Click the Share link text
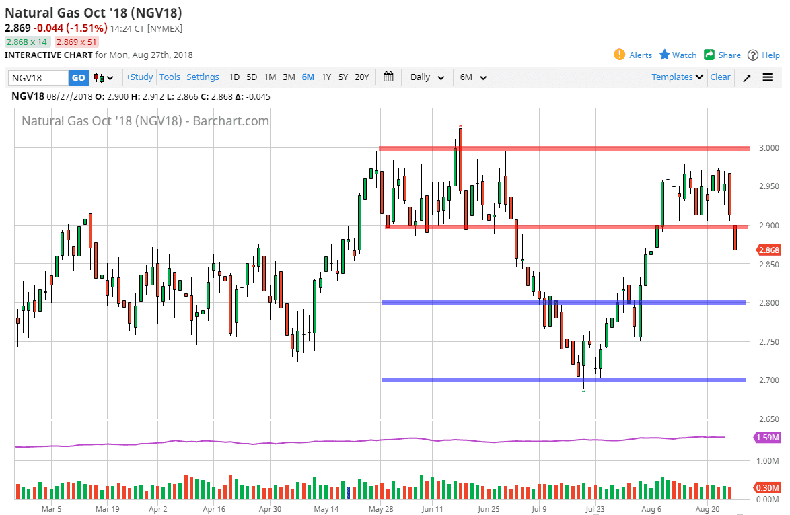 (x=729, y=55)
